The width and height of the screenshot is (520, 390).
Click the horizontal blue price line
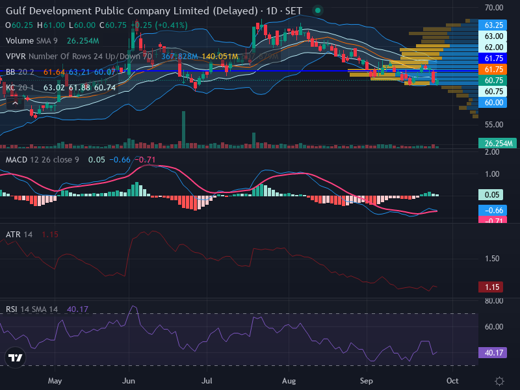click(239, 71)
